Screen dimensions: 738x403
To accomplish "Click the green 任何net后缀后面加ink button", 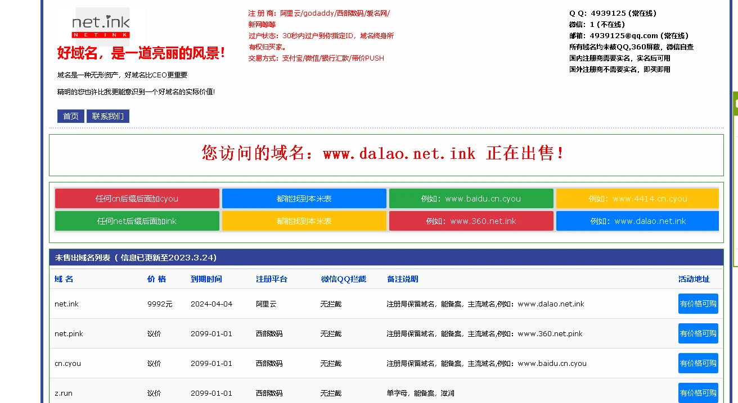I will (137, 221).
